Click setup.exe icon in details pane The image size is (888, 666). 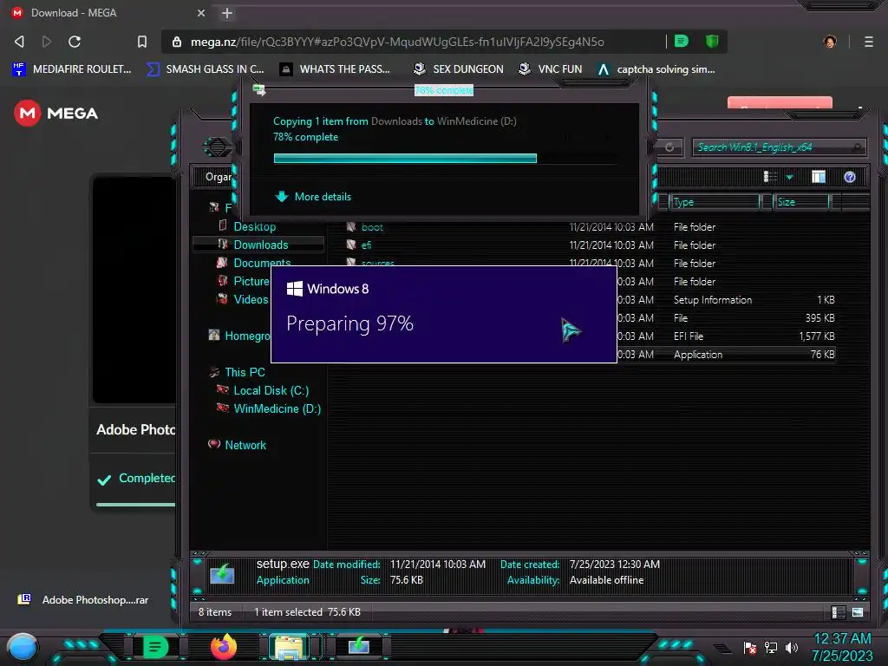coord(223,574)
